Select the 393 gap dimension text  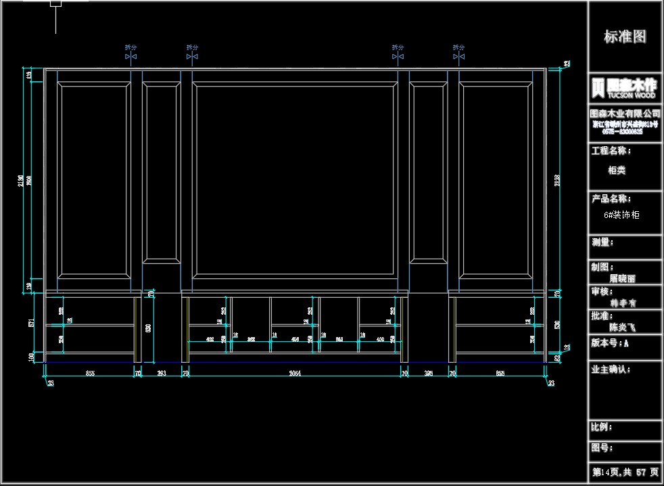pyautogui.click(x=162, y=373)
